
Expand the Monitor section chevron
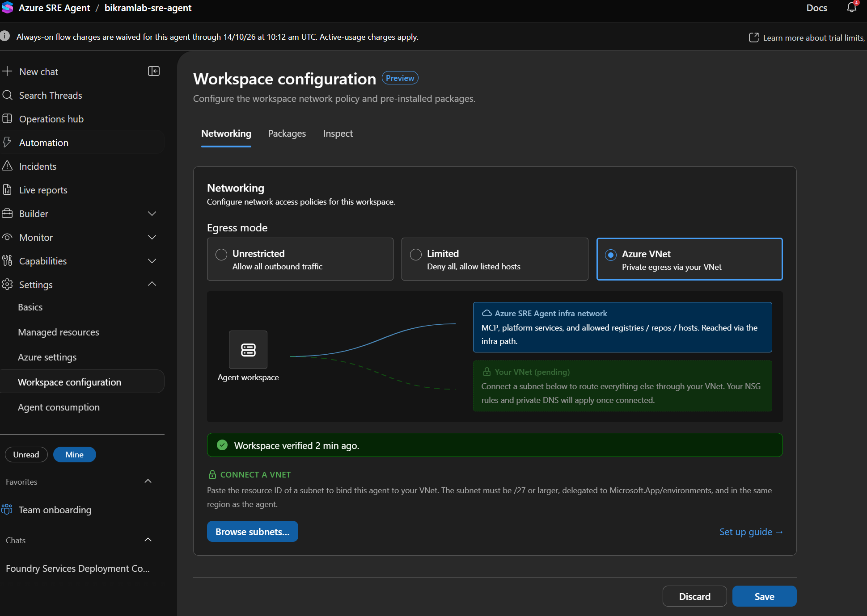[x=152, y=237]
